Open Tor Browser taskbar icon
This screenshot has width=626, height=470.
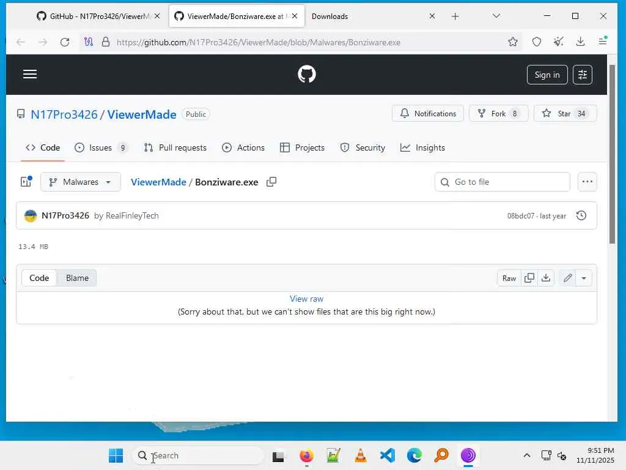(468, 455)
